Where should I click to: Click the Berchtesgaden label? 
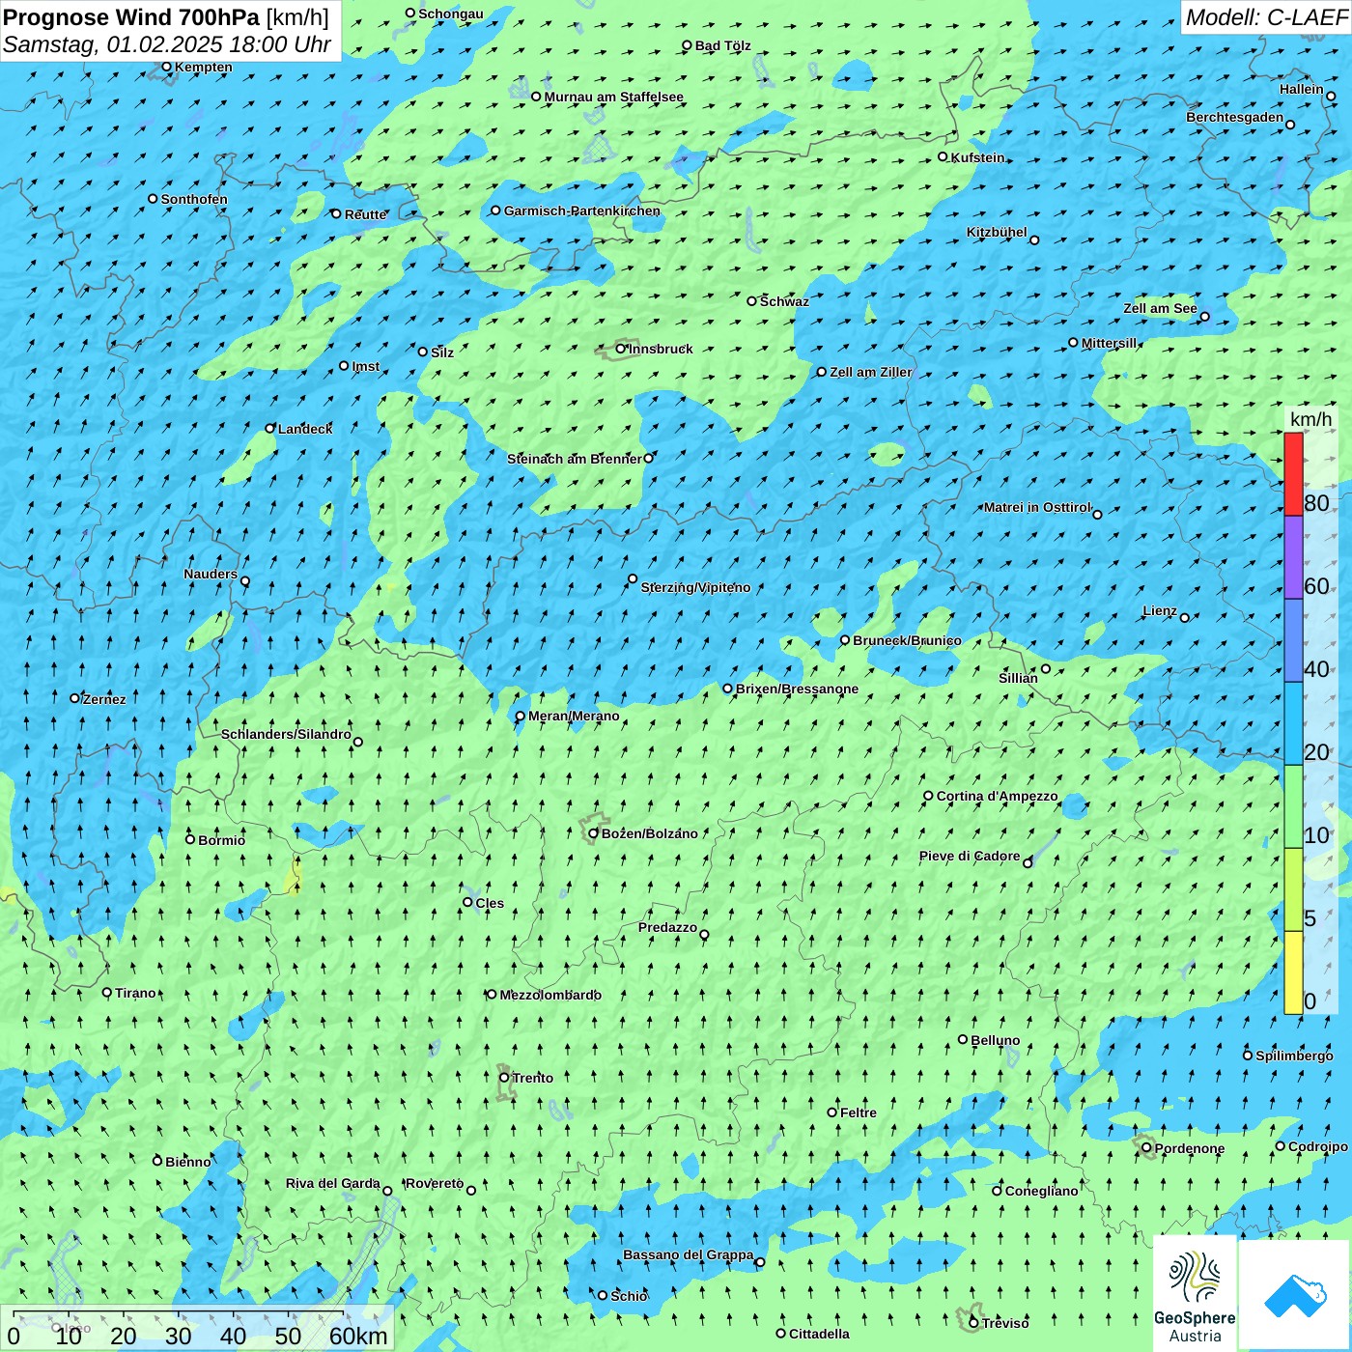click(x=1235, y=117)
